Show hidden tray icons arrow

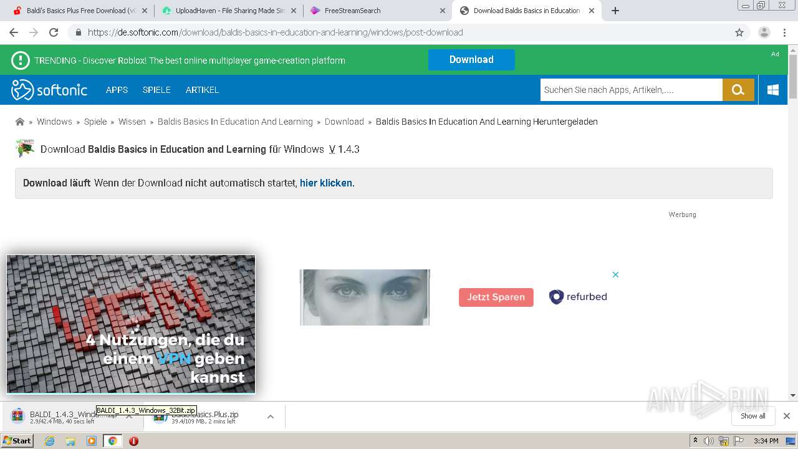click(695, 440)
